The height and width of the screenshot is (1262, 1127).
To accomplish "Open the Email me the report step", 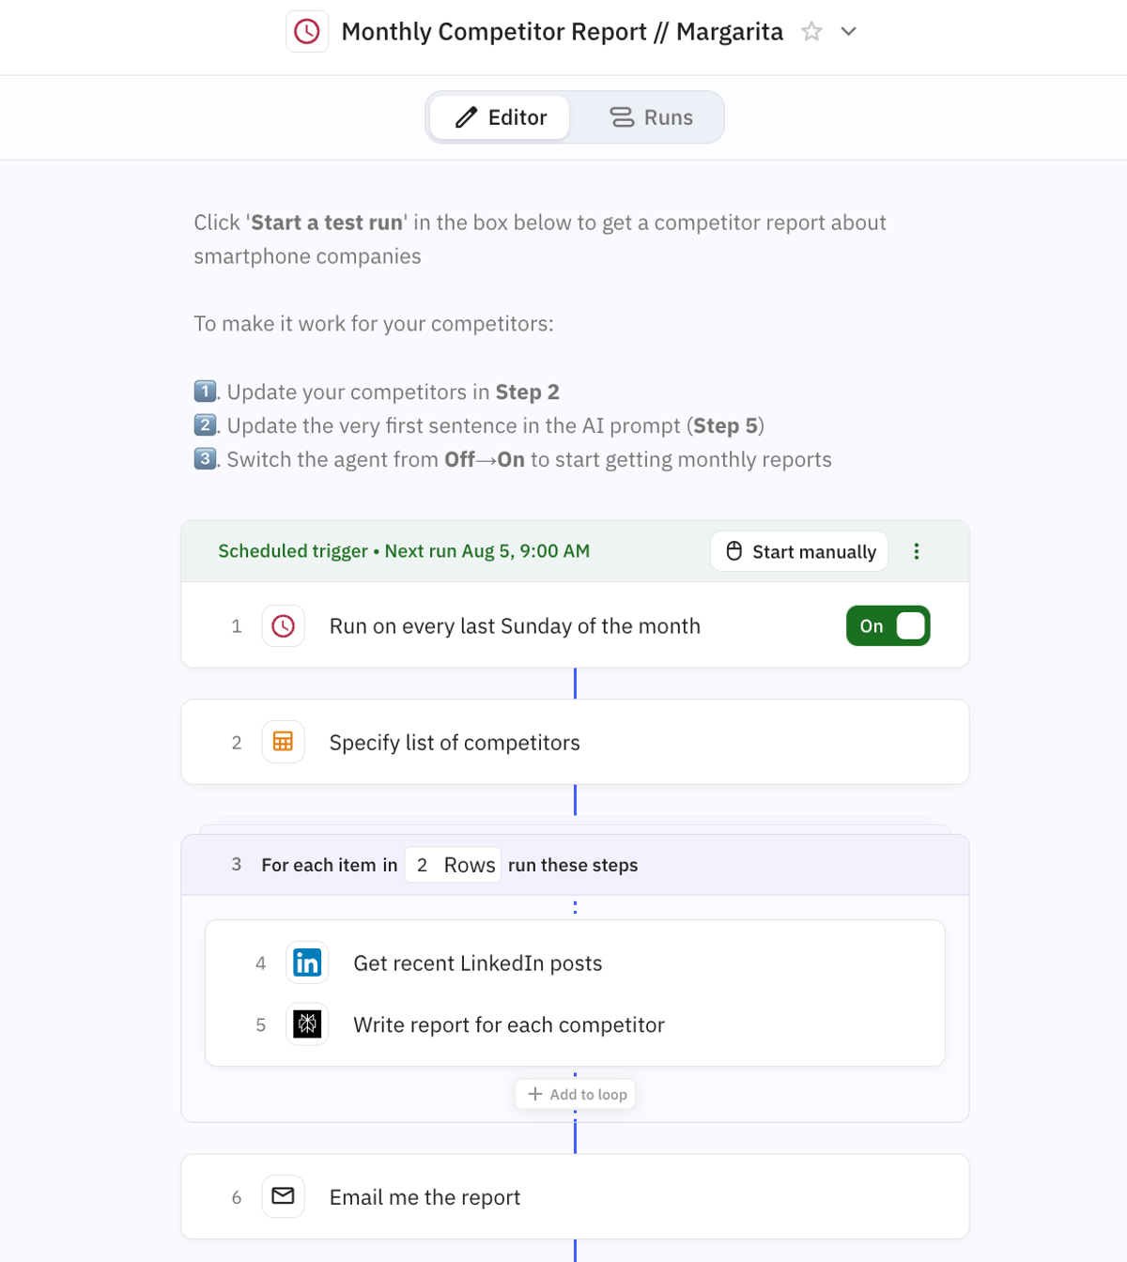I will pyautogui.click(x=425, y=1197).
